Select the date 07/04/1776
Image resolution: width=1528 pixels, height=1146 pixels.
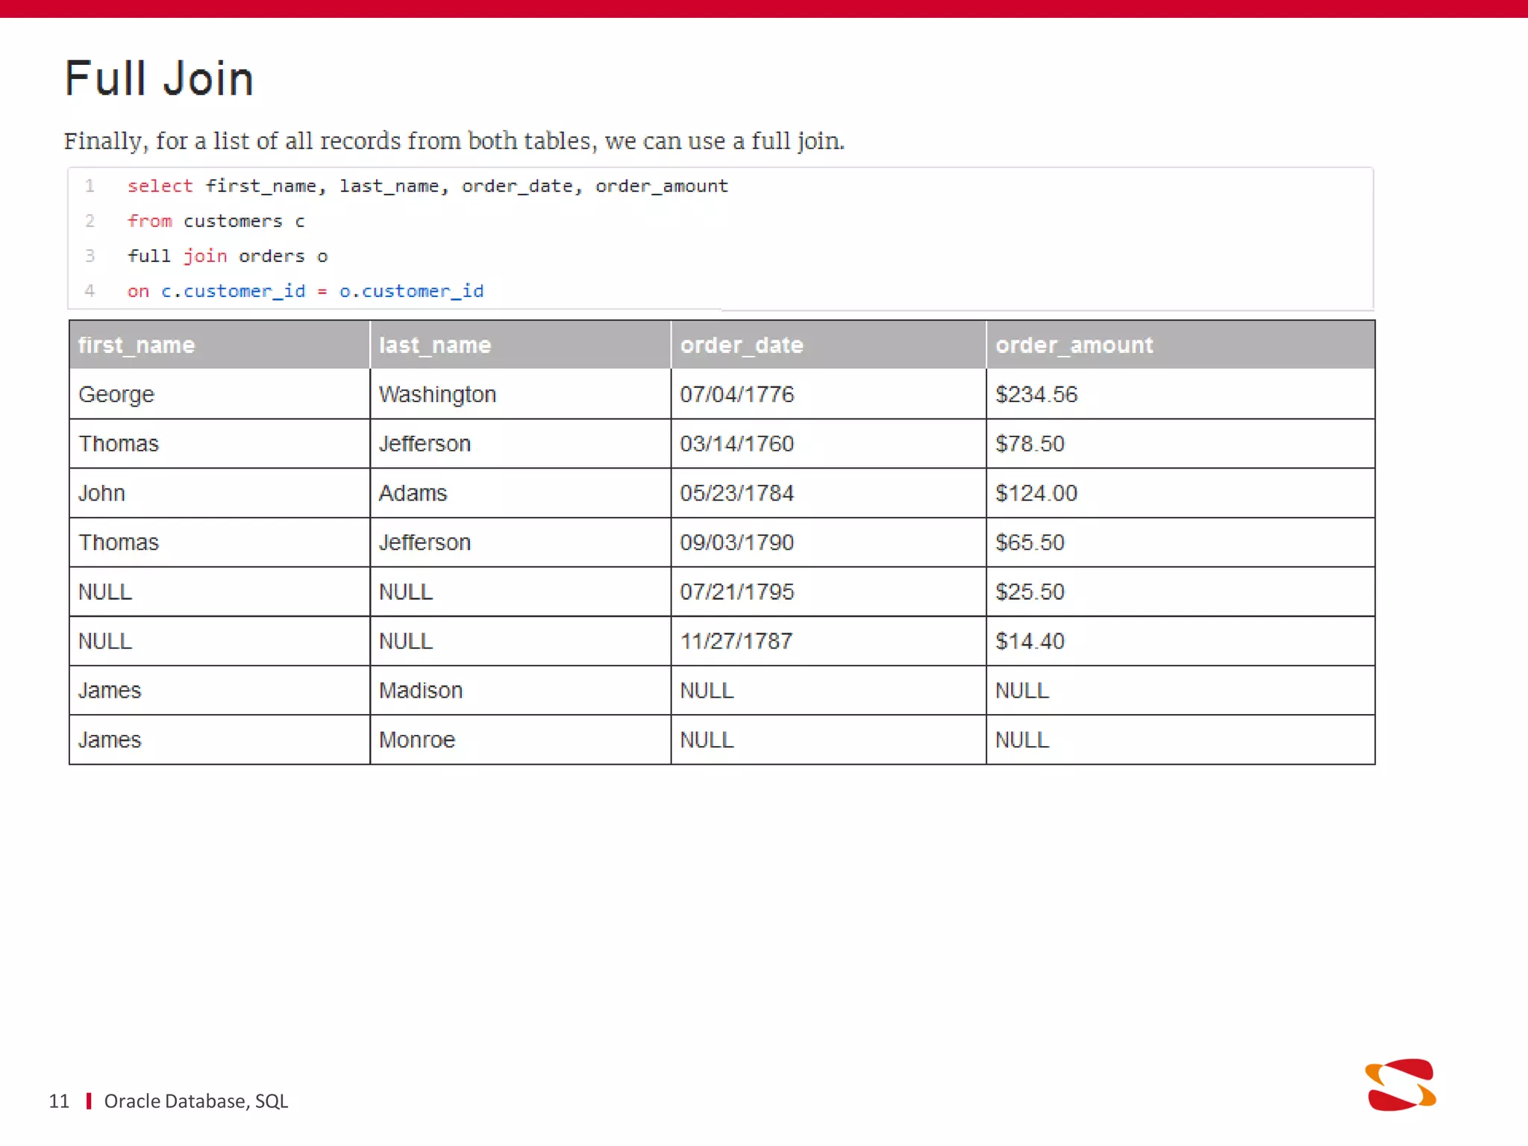coord(828,394)
